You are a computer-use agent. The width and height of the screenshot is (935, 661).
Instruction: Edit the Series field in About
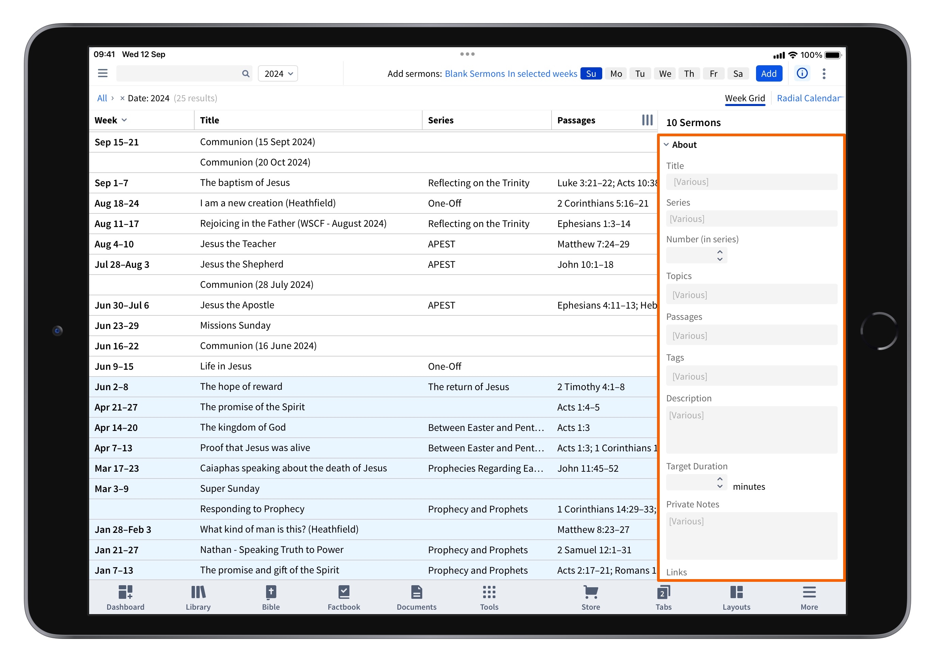pos(751,219)
